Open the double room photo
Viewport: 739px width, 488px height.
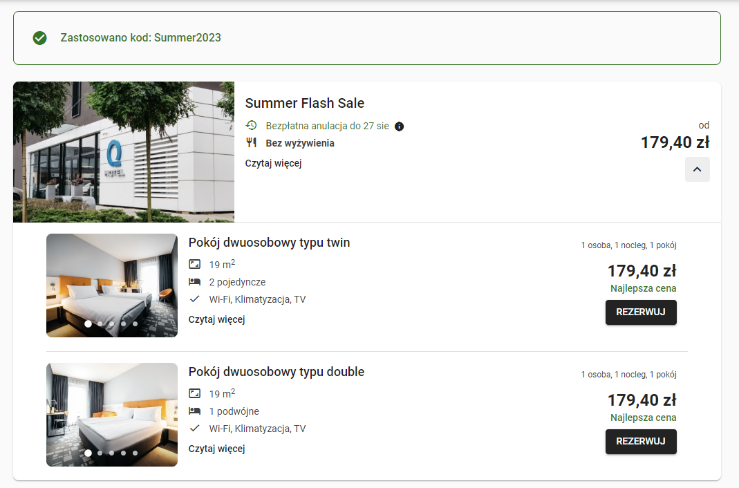(x=112, y=415)
